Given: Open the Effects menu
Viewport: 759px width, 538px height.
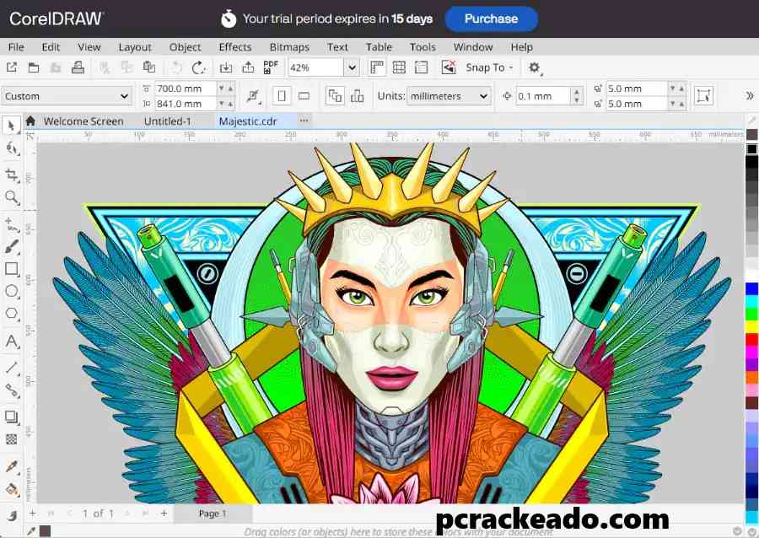Looking at the screenshot, I should (x=235, y=47).
